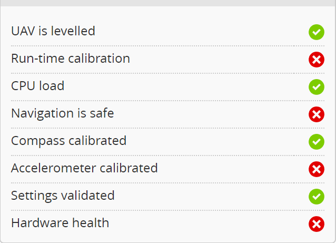Click the Accelerometer calibrated red cross icon

tap(316, 169)
